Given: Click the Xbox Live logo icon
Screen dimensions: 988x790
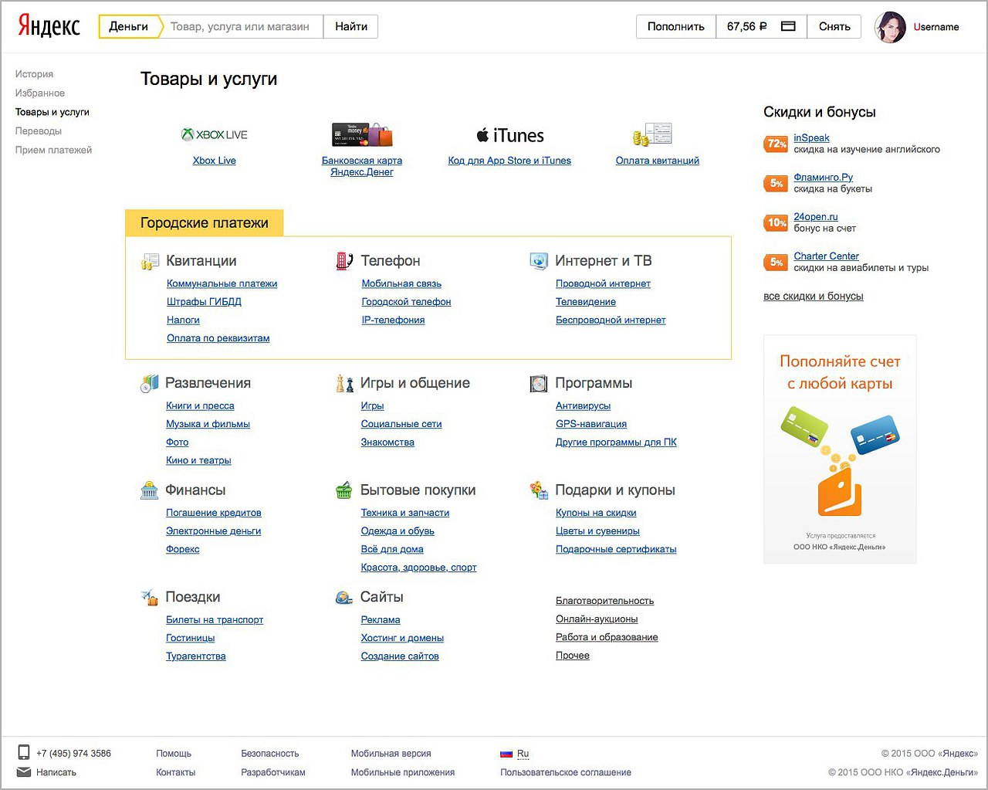Looking at the screenshot, I should [214, 134].
